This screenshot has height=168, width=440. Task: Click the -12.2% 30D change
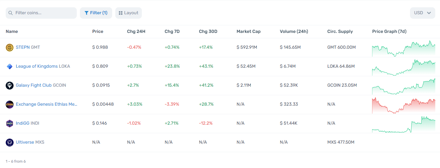206,123
